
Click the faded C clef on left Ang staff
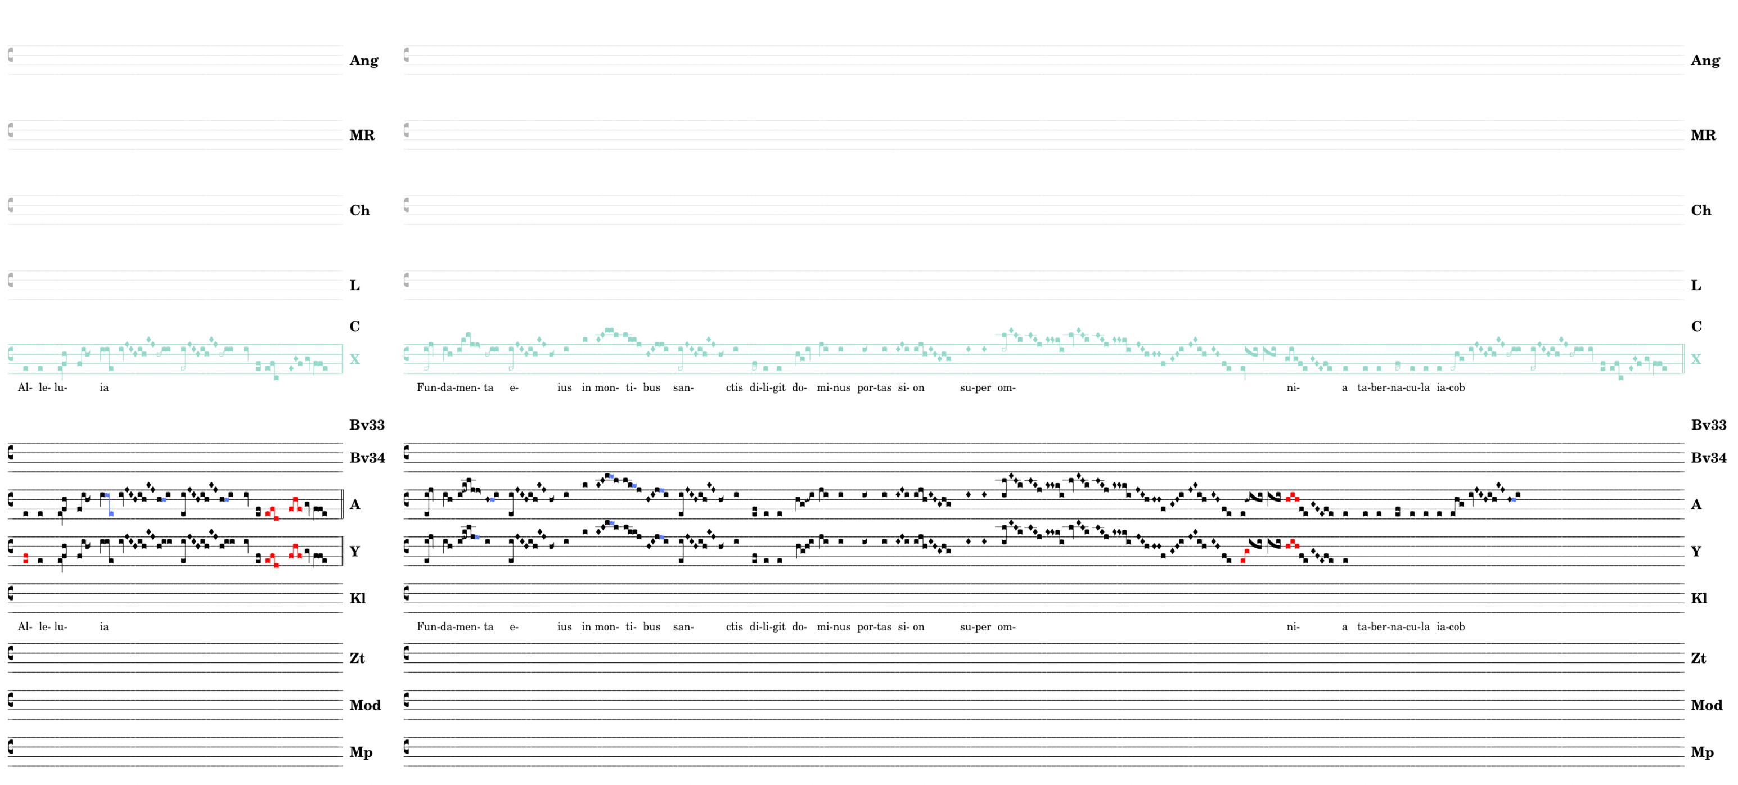point(11,55)
